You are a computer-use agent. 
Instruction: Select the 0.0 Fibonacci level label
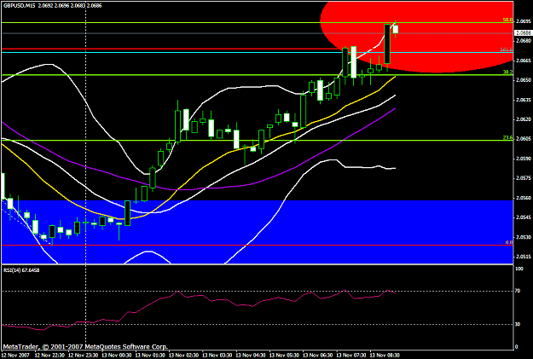click(x=509, y=242)
